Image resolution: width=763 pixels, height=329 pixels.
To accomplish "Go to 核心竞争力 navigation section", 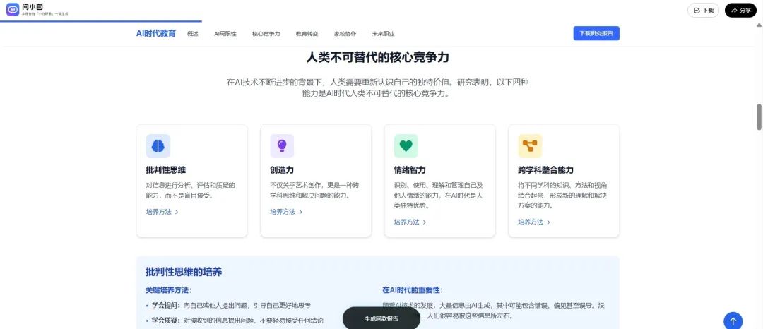I will click(x=266, y=34).
